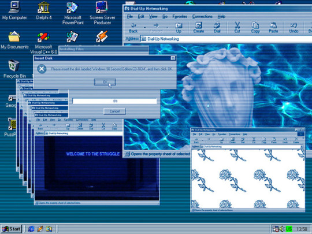
Task: Select the Word document shortcut icon on the desktop
Action: (x=72, y=36)
